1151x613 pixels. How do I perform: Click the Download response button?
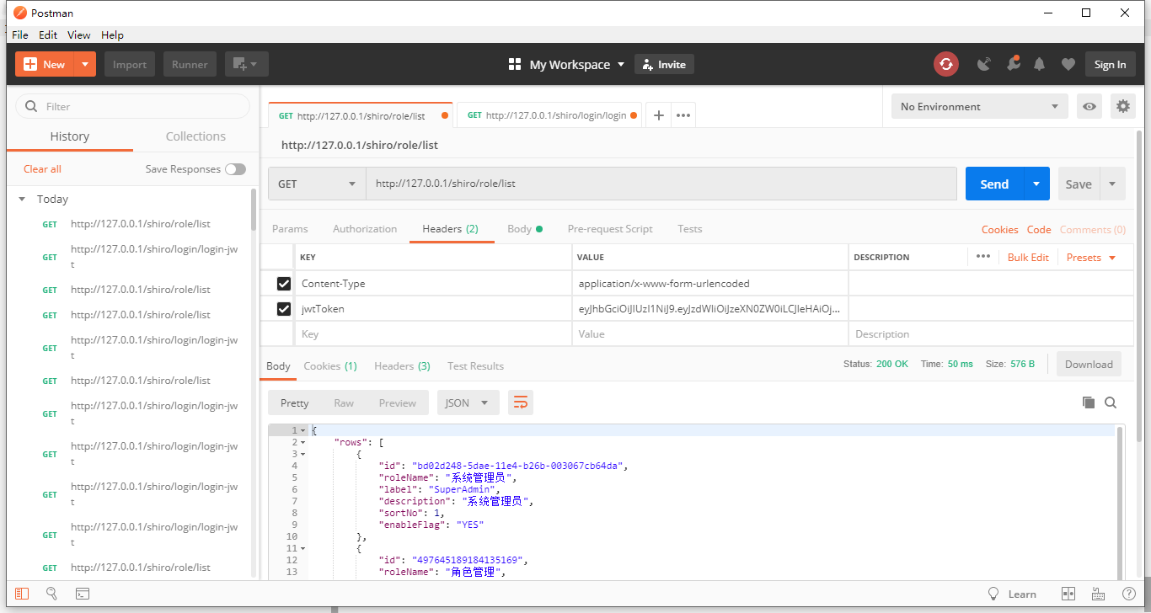[1089, 364]
